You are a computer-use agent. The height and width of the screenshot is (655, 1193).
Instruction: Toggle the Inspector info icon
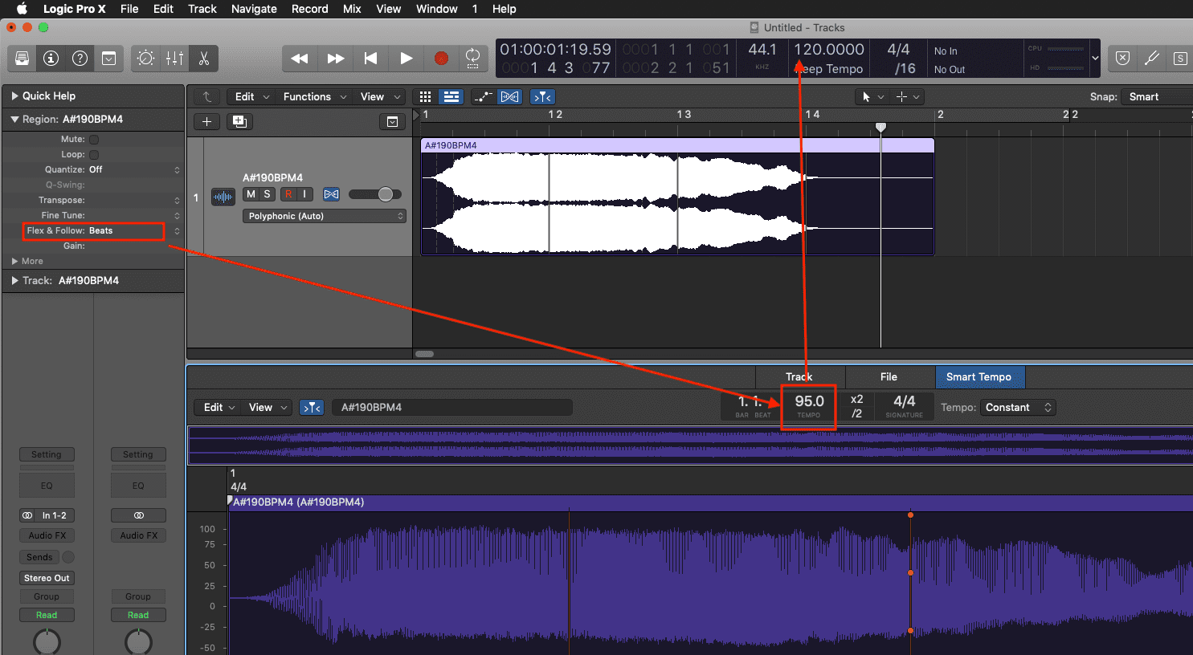[51, 59]
